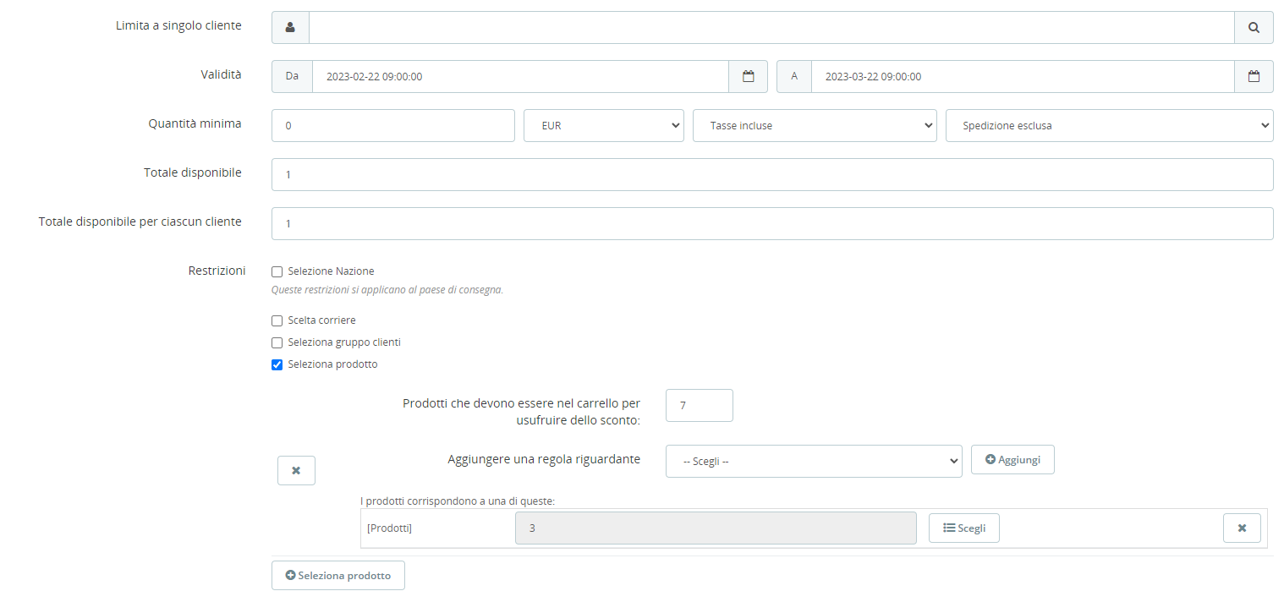Click the Aggiungi button
The height and width of the screenshot is (602, 1284).
pos(1012,459)
